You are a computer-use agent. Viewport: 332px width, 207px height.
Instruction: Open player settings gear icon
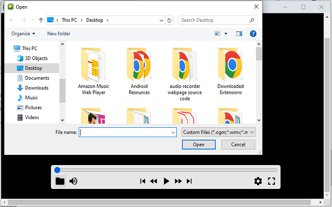point(258,181)
